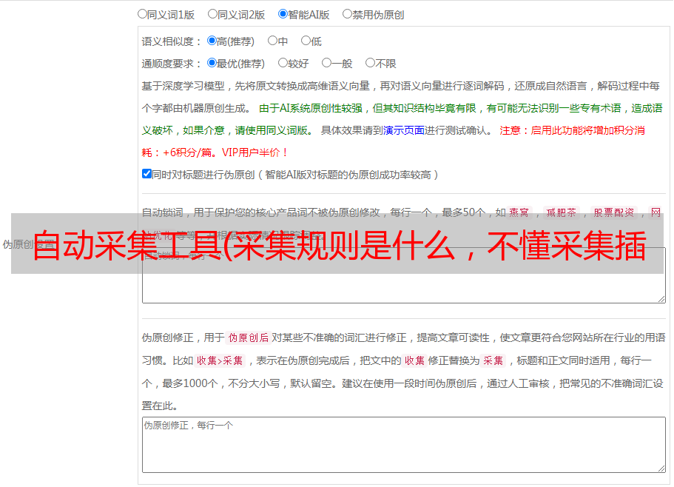Set 语义相似度 to 高(推荐)
The height and width of the screenshot is (487, 674).
pyautogui.click(x=212, y=41)
